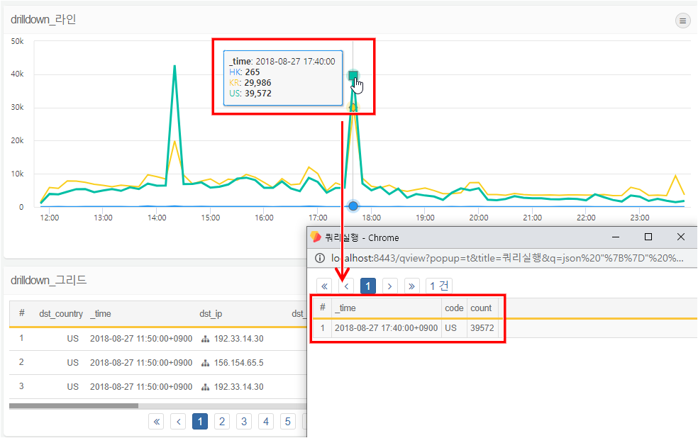Click the horizontal scrollbar of drilldown grid
The image size is (698, 438).
tap(74, 405)
